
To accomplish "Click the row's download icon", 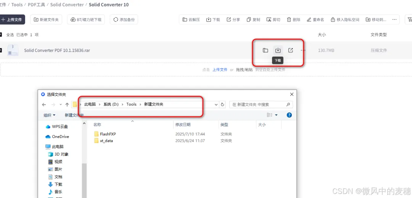I will 278,50.
